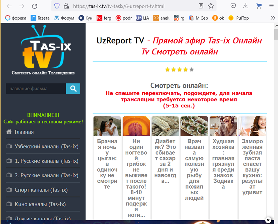Click the shield tracking protection icon
The width and height of the screenshot is (278, 224).
click(57, 6)
